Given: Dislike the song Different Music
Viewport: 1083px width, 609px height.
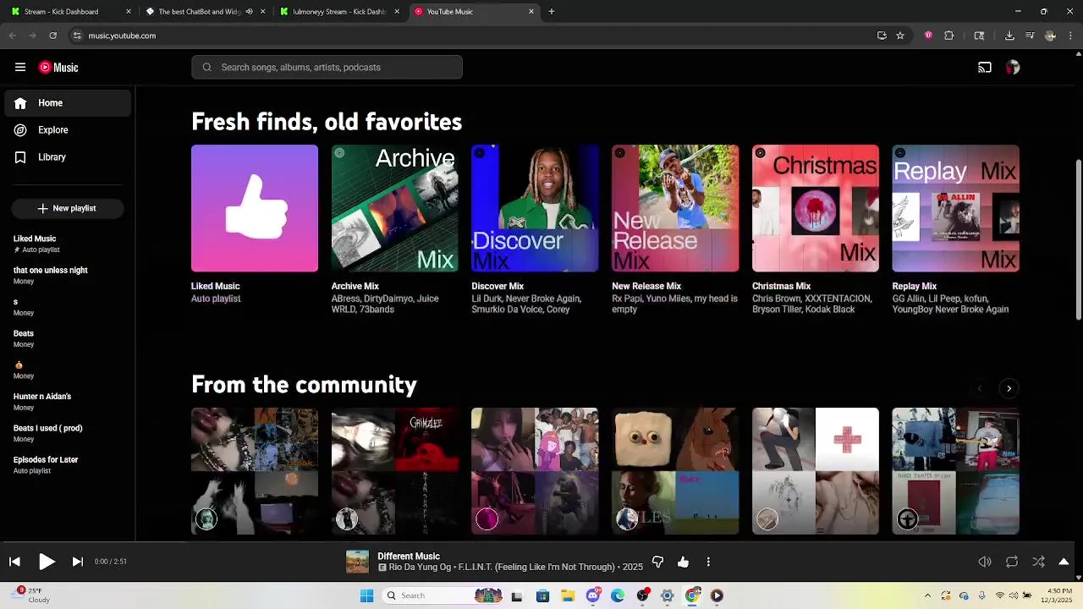Looking at the screenshot, I should pos(657,562).
